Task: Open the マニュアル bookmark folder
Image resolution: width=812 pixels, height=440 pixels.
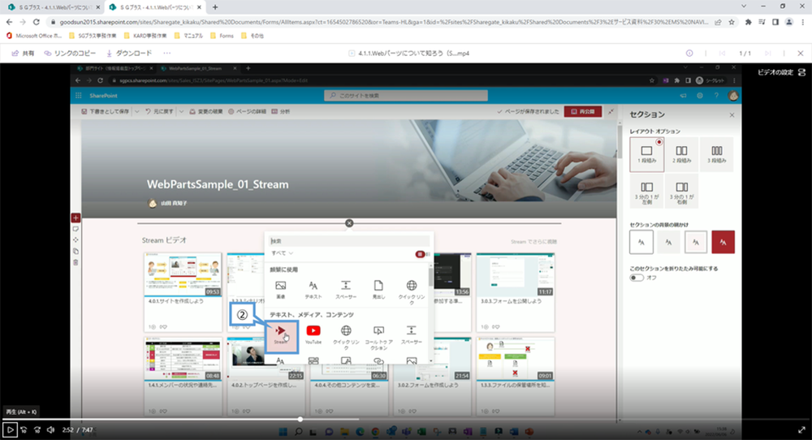Action: (188, 36)
